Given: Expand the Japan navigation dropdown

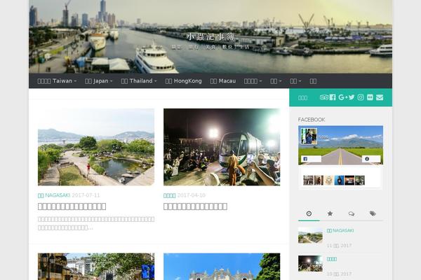Looking at the screenshot, I should point(98,81).
